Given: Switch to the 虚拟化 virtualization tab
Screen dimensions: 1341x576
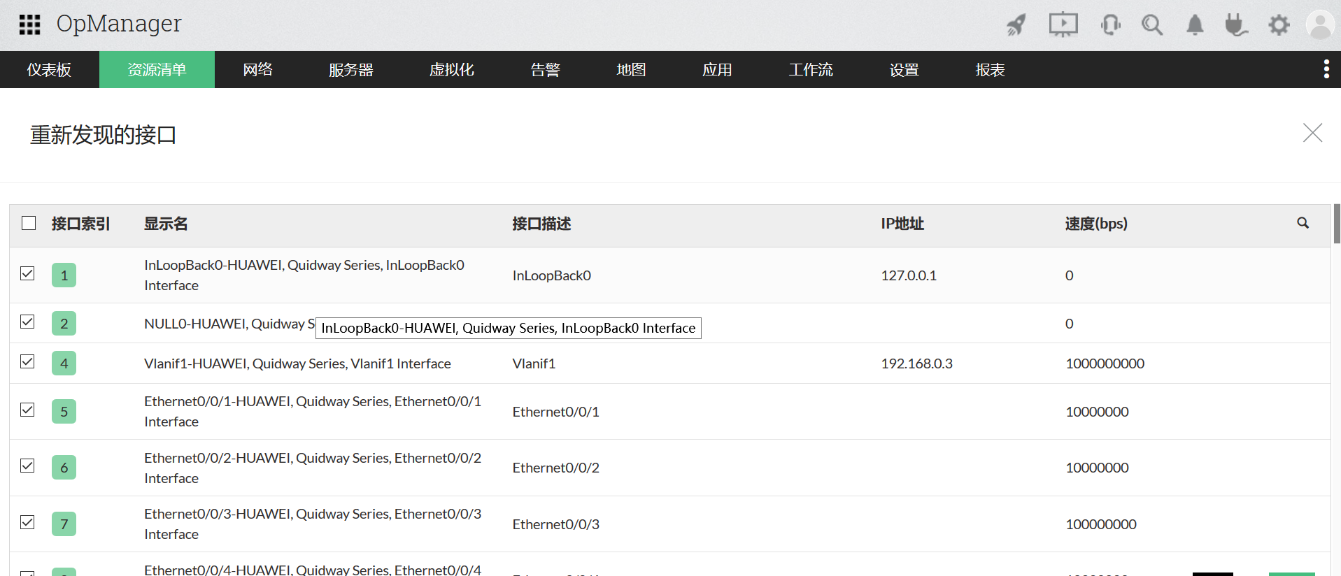Looking at the screenshot, I should (452, 69).
